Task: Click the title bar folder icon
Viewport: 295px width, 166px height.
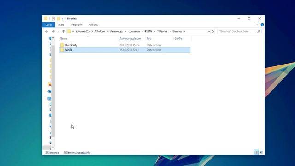Action: 46,18
